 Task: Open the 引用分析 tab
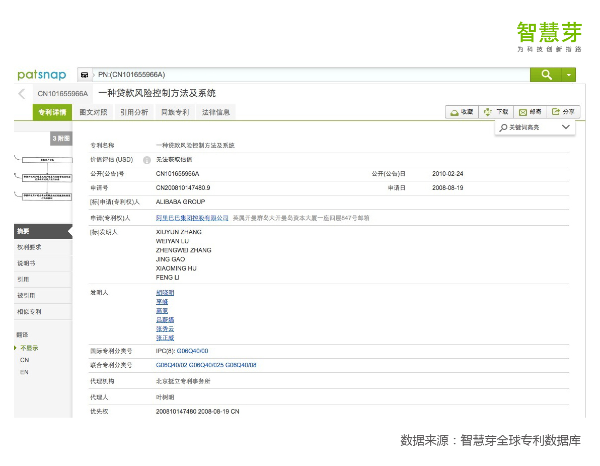134,112
